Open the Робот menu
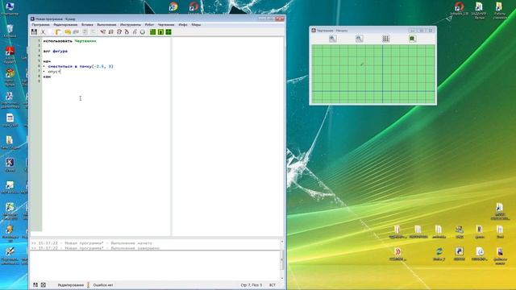Viewport: 516px width, 290px height. [x=149, y=25]
